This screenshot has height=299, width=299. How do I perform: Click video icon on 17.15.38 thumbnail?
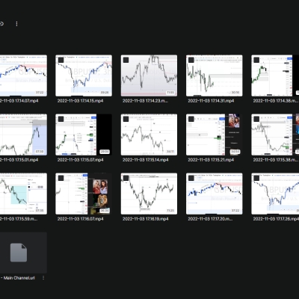pos(256,119)
